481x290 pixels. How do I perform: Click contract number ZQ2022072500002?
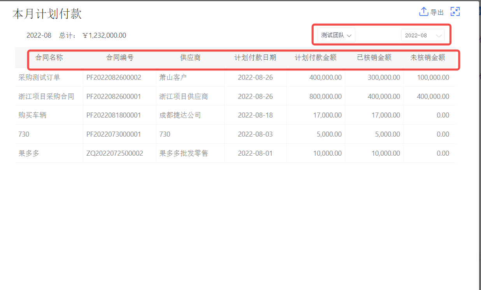point(115,153)
